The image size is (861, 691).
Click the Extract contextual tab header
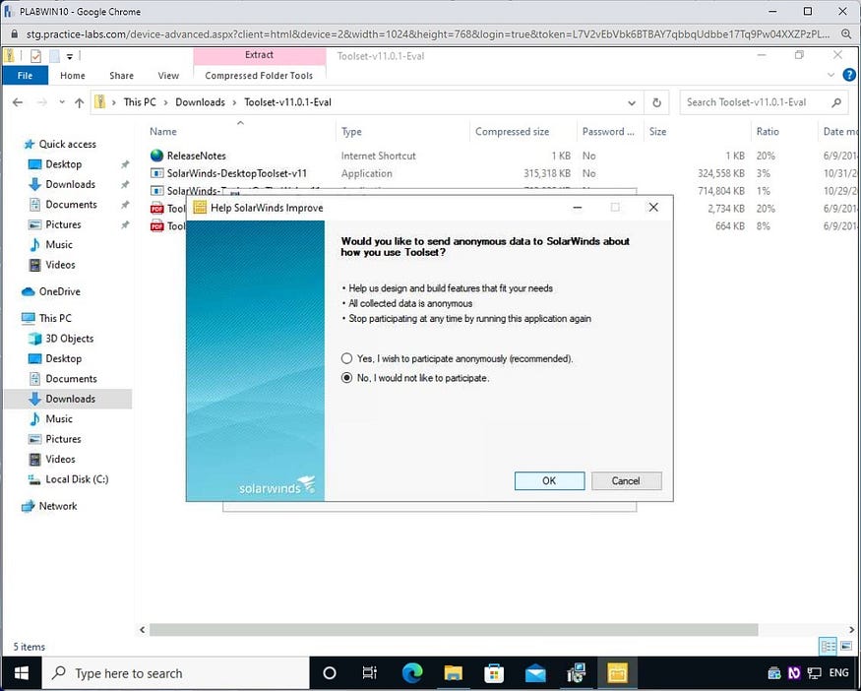259,55
